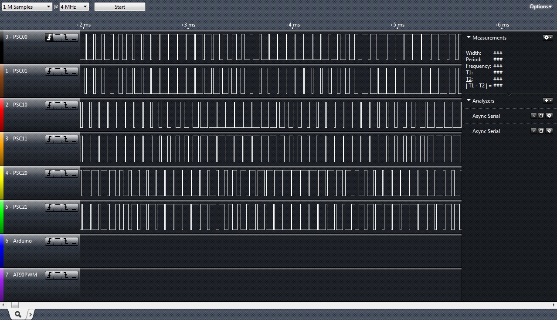Viewport: 557px width, 320px height.
Task: Set rising edge trigger on 6 - Arduino
Action: point(49,241)
